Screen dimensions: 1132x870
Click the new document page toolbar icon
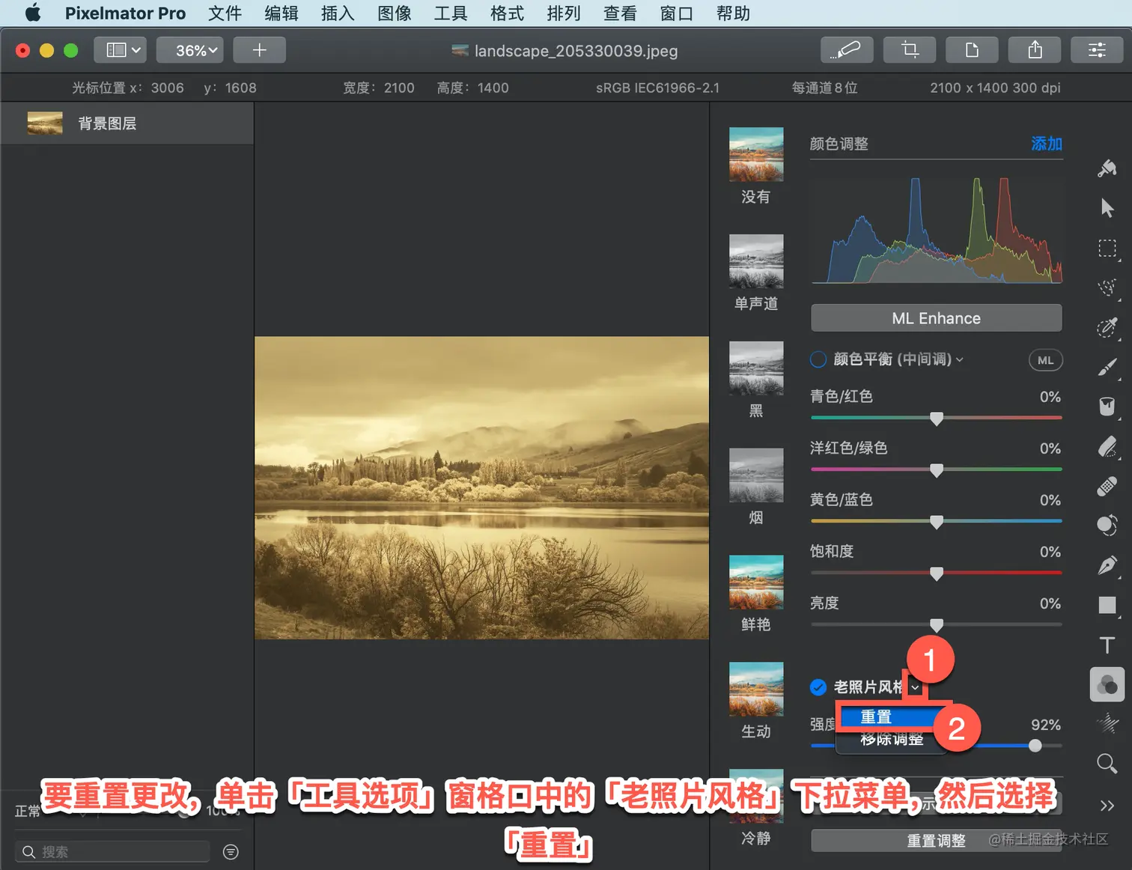point(972,50)
